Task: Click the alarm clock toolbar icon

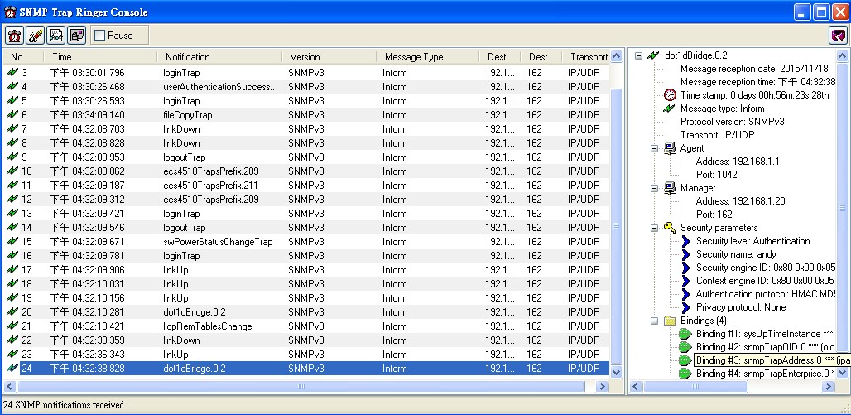Action: (14, 36)
